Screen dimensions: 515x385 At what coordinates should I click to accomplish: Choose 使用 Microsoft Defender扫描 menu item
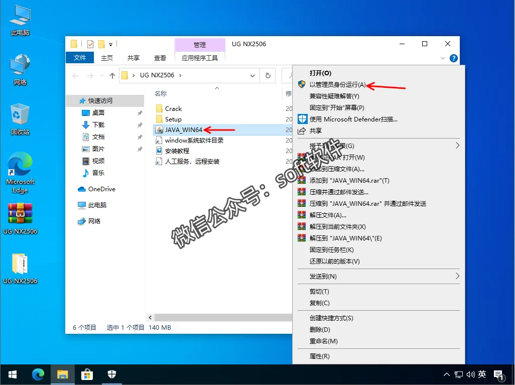pyautogui.click(x=378, y=119)
